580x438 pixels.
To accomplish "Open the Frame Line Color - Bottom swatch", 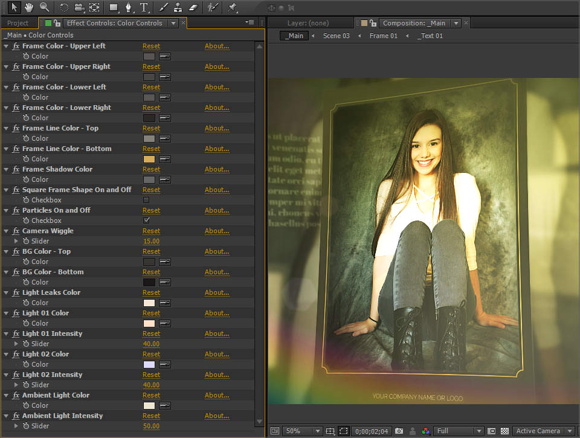I will [x=149, y=159].
